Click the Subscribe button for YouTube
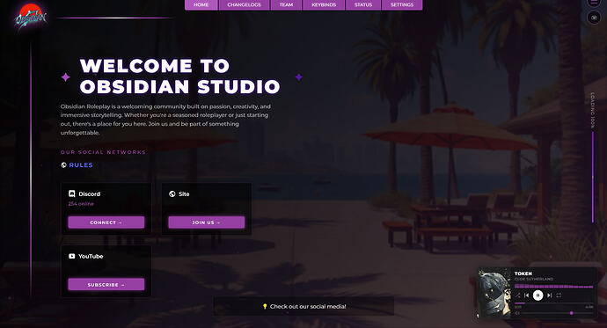The image size is (607, 328). (106, 285)
